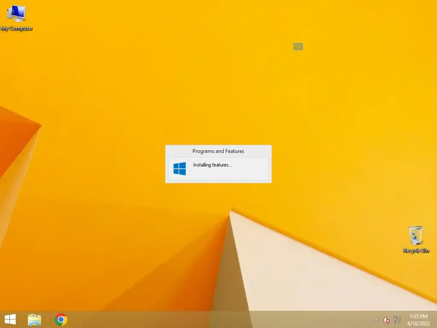437x328 pixels.
Task: Click the "Installing features..." status text
Action: [213, 165]
